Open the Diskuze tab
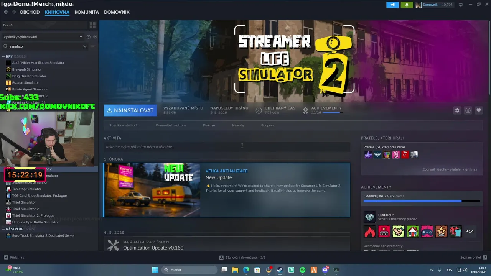The image size is (491, 276). click(x=209, y=125)
